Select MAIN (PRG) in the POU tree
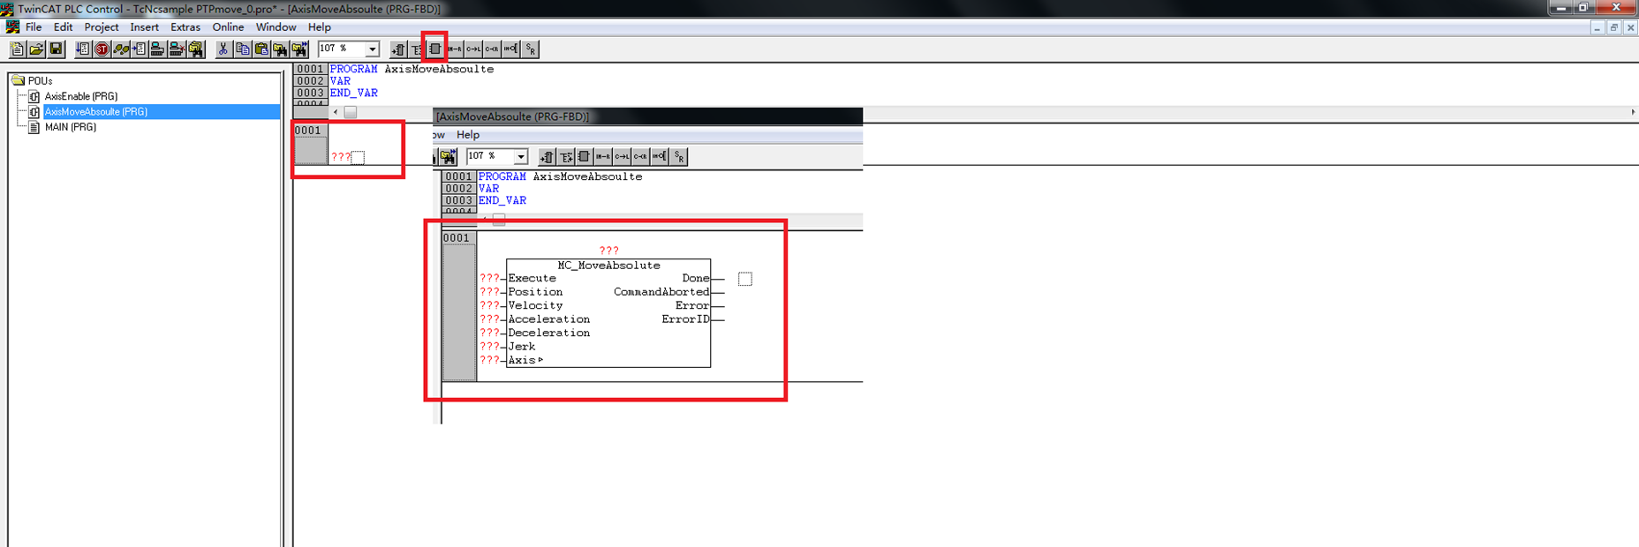This screenshot has width=1639, height=547. (71, 127)
